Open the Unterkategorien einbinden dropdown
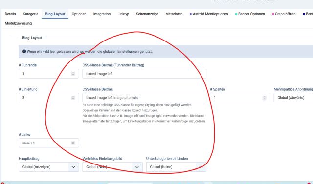This screenshot has height=184, width=313. point(176,167)
